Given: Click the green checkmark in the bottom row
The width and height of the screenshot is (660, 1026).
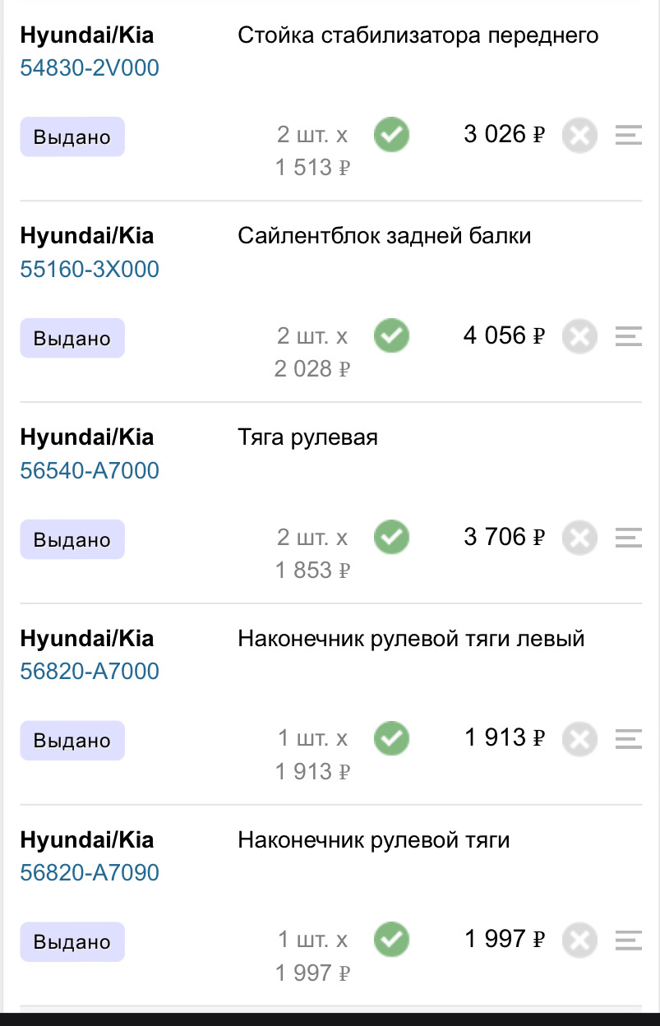Looking at the screenshot, I should (391, 939).
